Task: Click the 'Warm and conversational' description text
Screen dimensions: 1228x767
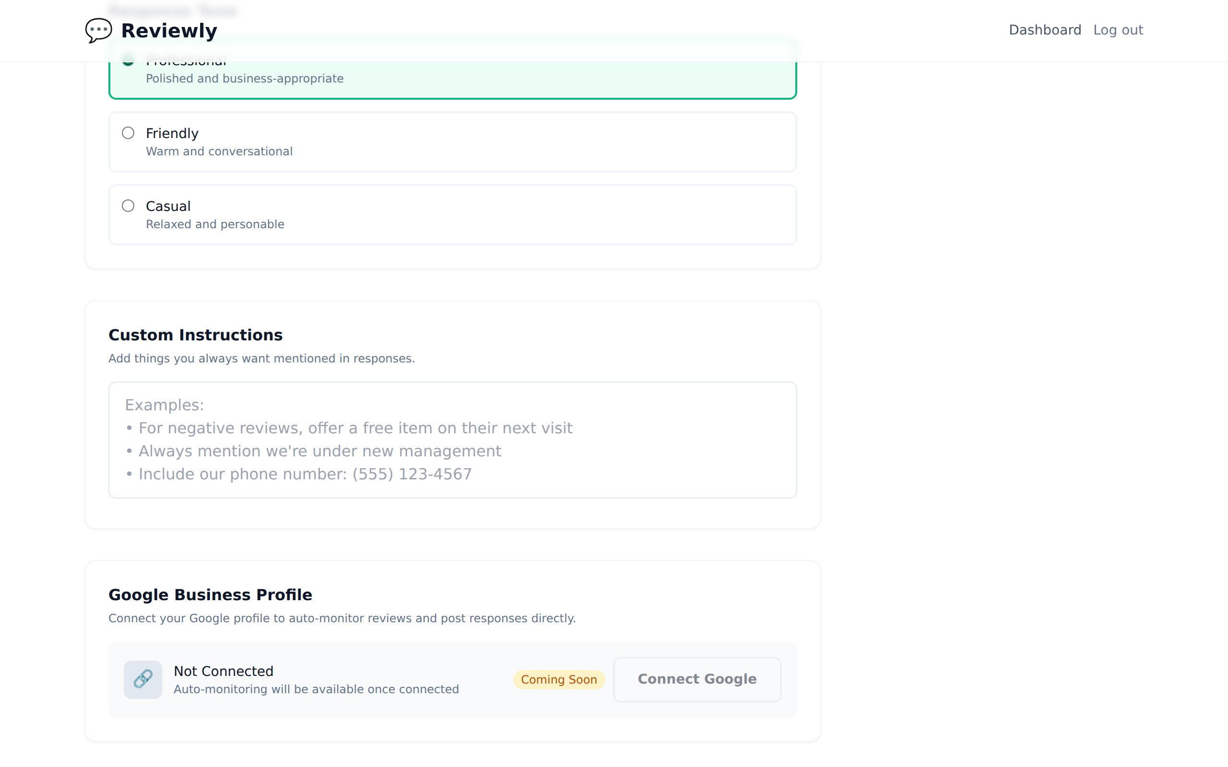Action: 219,151
